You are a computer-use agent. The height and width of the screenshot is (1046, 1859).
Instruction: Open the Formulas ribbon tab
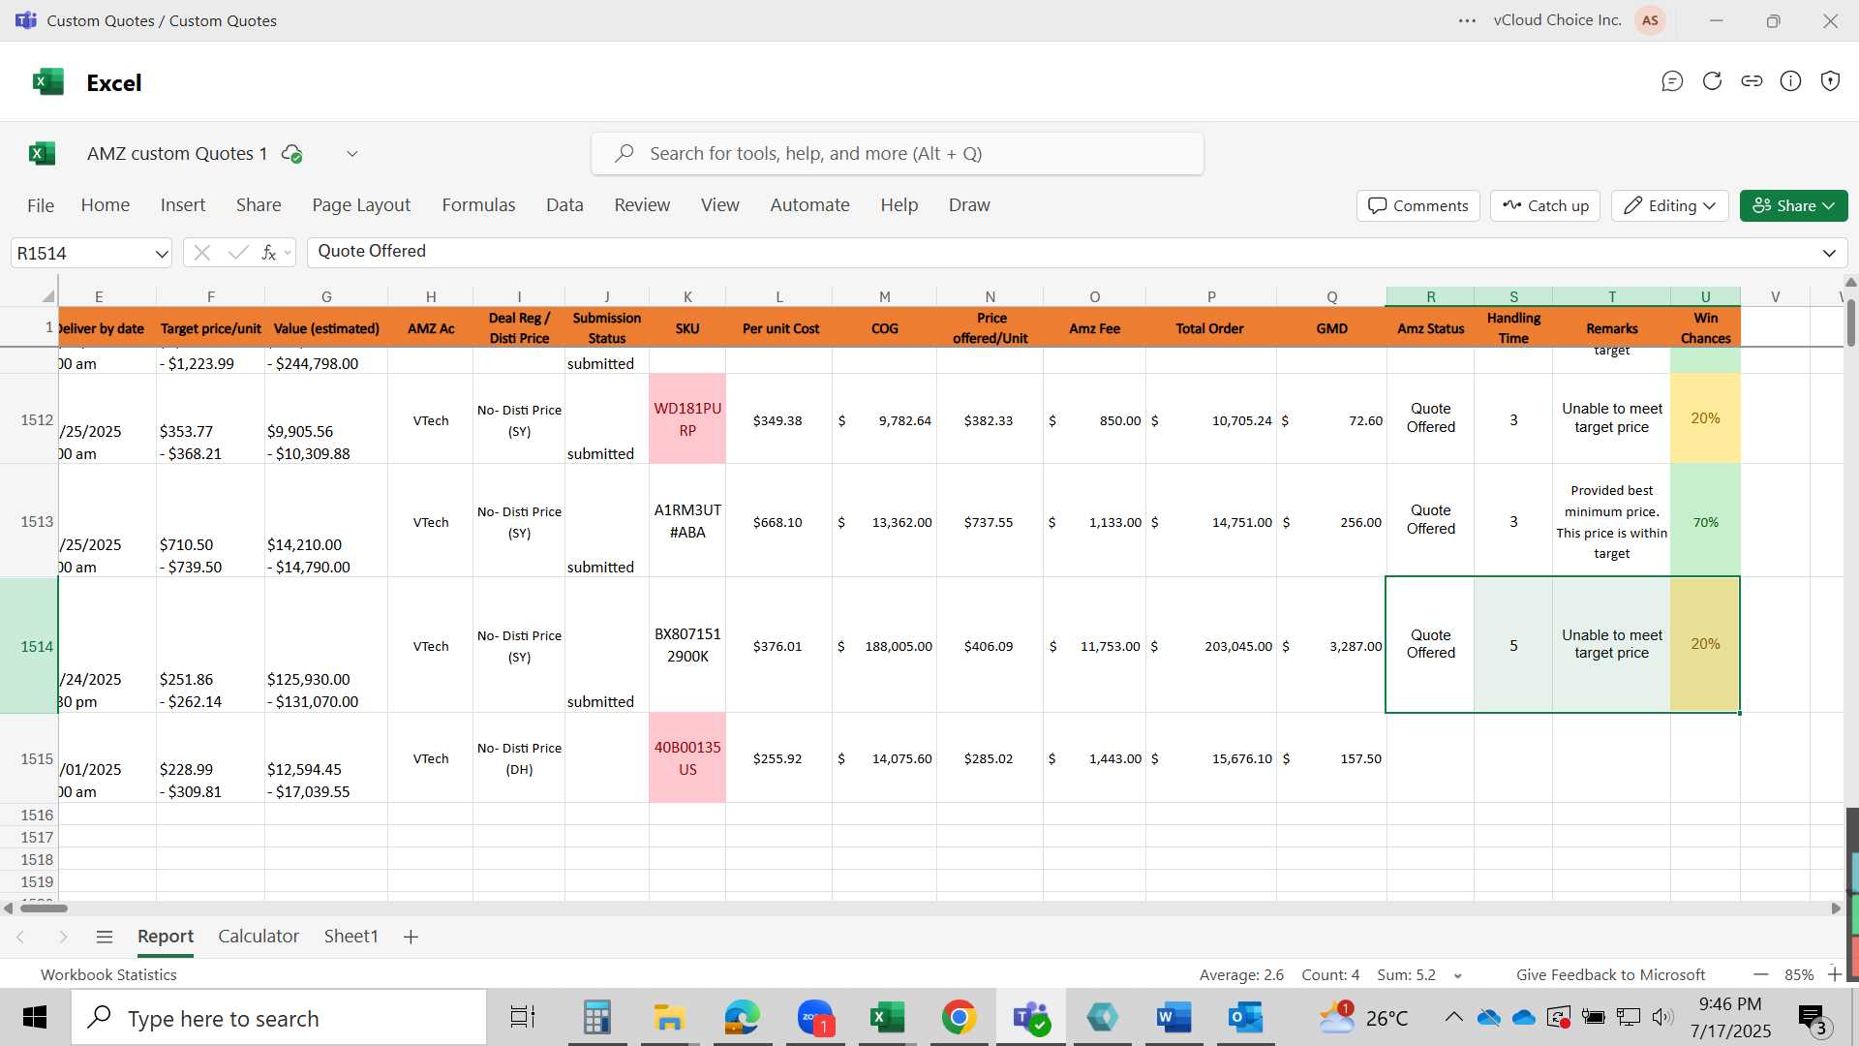478,205
